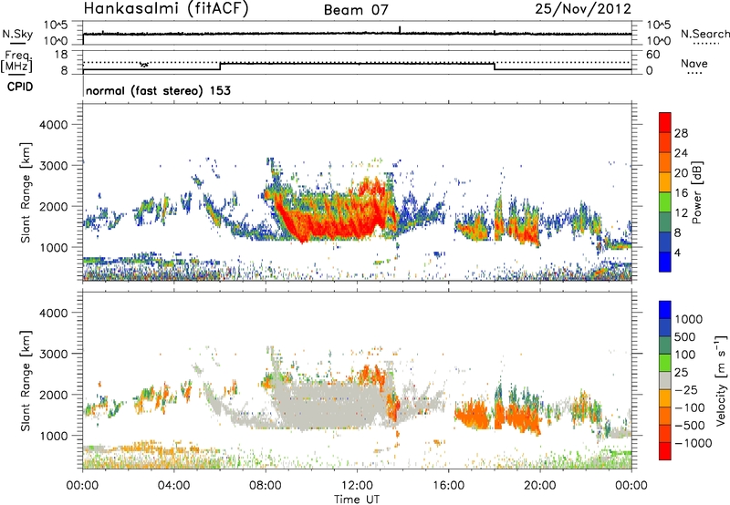730x505 pixels.
Task: Click the '-1000' velocity colorbar tick
Action: pyautogui.click(x=693, y=443)
